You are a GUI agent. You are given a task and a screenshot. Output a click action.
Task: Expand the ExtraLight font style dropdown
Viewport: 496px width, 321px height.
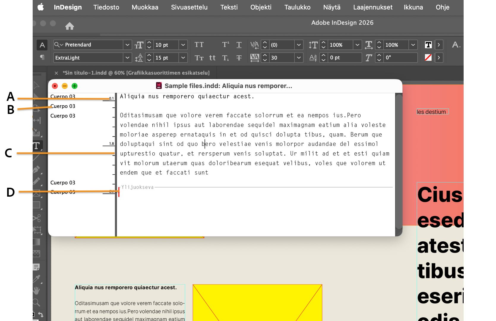[x=127, y=57]
